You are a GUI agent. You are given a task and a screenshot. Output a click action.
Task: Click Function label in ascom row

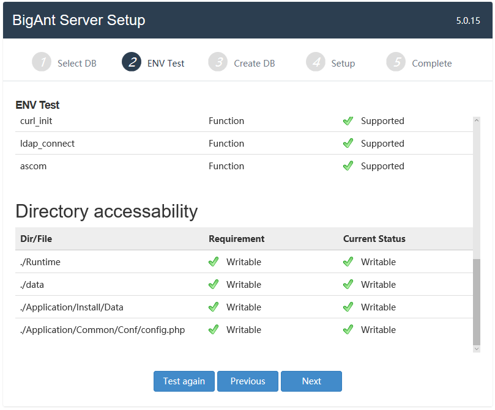pos(226,166)
